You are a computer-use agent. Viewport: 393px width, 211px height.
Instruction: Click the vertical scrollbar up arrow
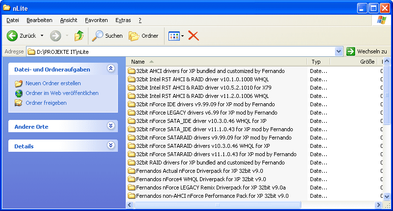pyautogui.click(x=387, y=61)
